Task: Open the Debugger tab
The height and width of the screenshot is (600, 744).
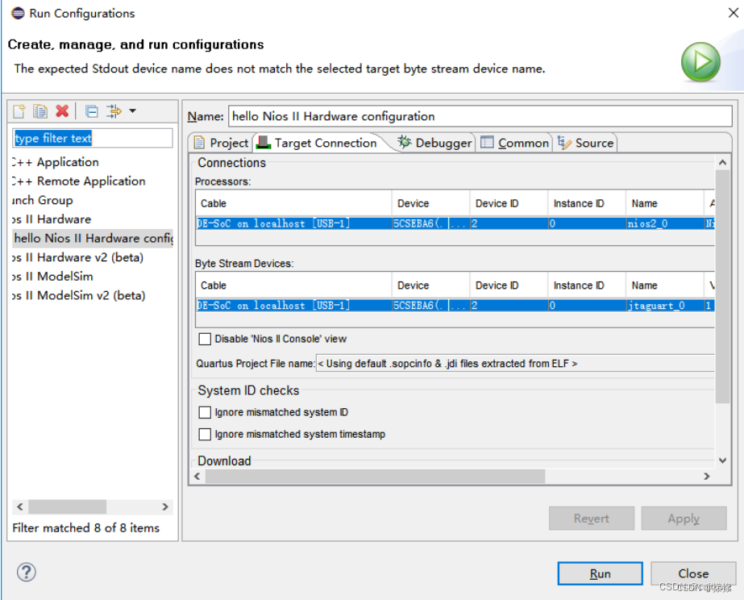Action: 435,143
